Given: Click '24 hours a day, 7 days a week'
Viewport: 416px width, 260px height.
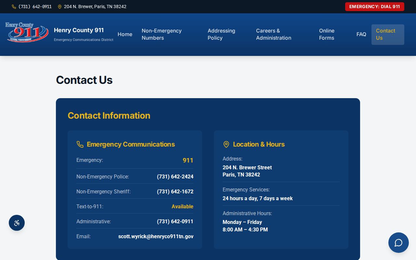Looking at the screenshot, I should (x=258, y=199).
